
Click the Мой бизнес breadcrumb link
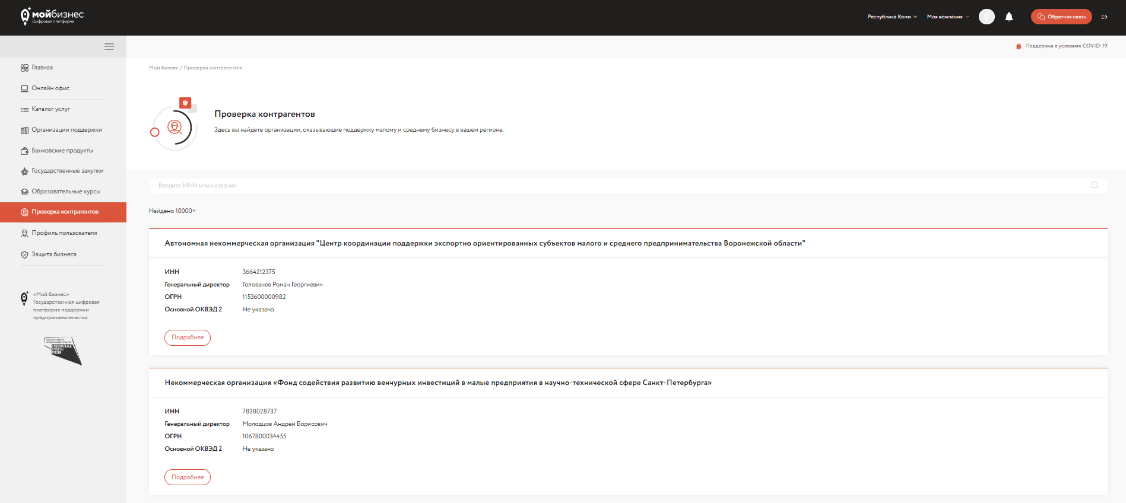(x=163, y=68)
